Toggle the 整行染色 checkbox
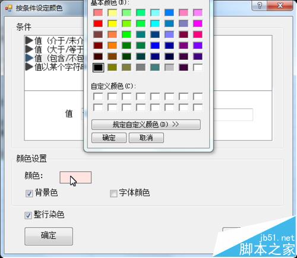297x258 pixels. point(28,215)
